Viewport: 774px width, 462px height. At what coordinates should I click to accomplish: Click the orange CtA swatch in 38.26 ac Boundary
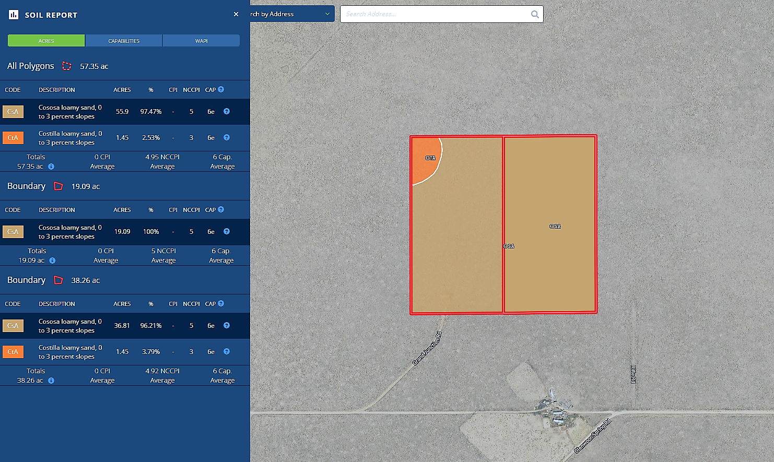click(x=13, y=351)
